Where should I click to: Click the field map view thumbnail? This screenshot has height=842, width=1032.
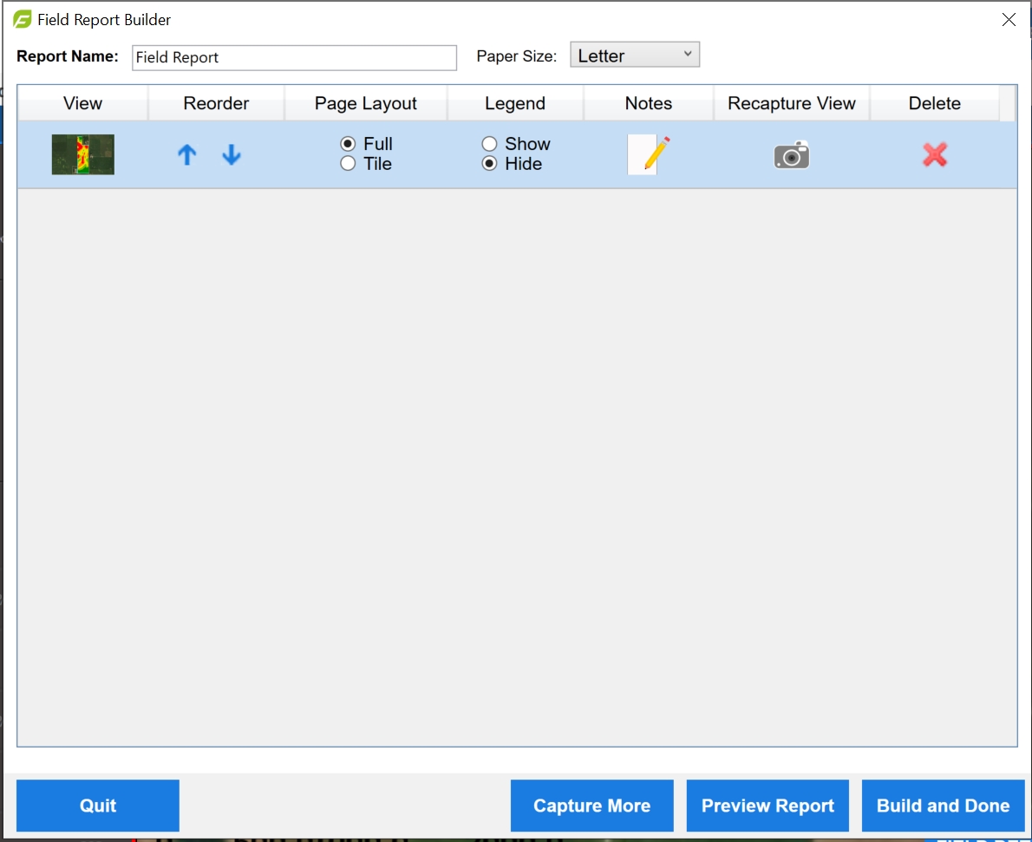(x=83, y=155)
